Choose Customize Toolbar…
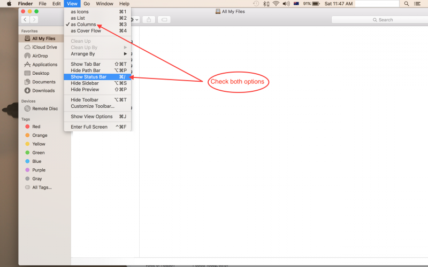Viewport: 428px width, 267px height. point(97,106)
